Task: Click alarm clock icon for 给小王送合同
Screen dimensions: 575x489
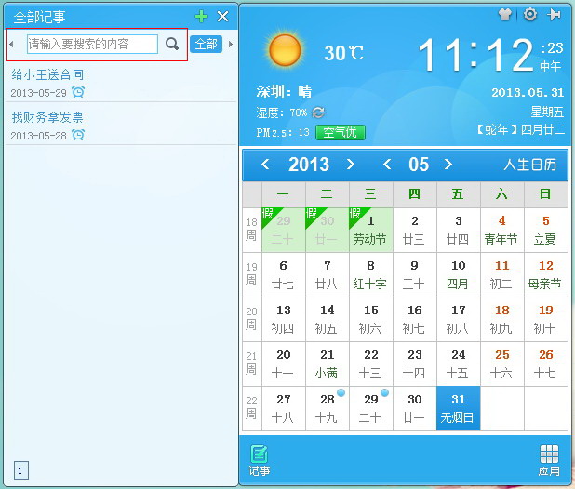Action: [78, 92]
